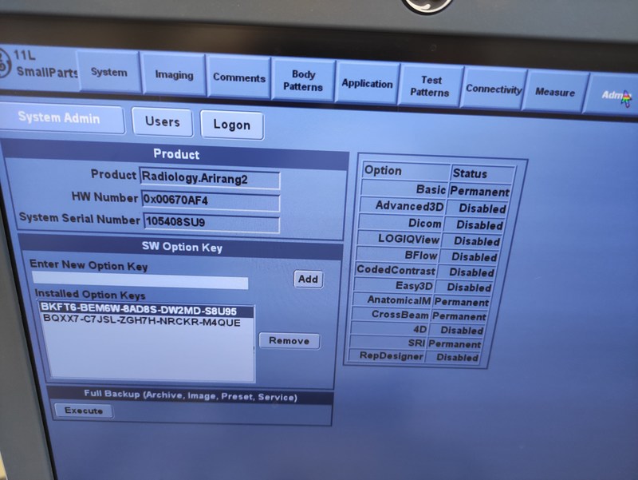The width and height of the screenshot is (638, 480).
Task: Click the Remove option key button
Action: pyautogui.click(x=289, y=341)
